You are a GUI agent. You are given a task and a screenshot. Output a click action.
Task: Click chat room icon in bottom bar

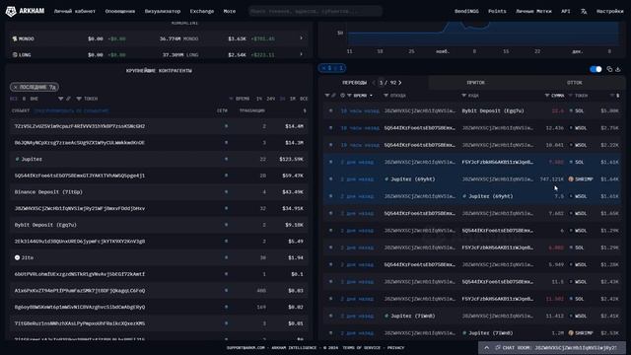(x=498, y=347)
